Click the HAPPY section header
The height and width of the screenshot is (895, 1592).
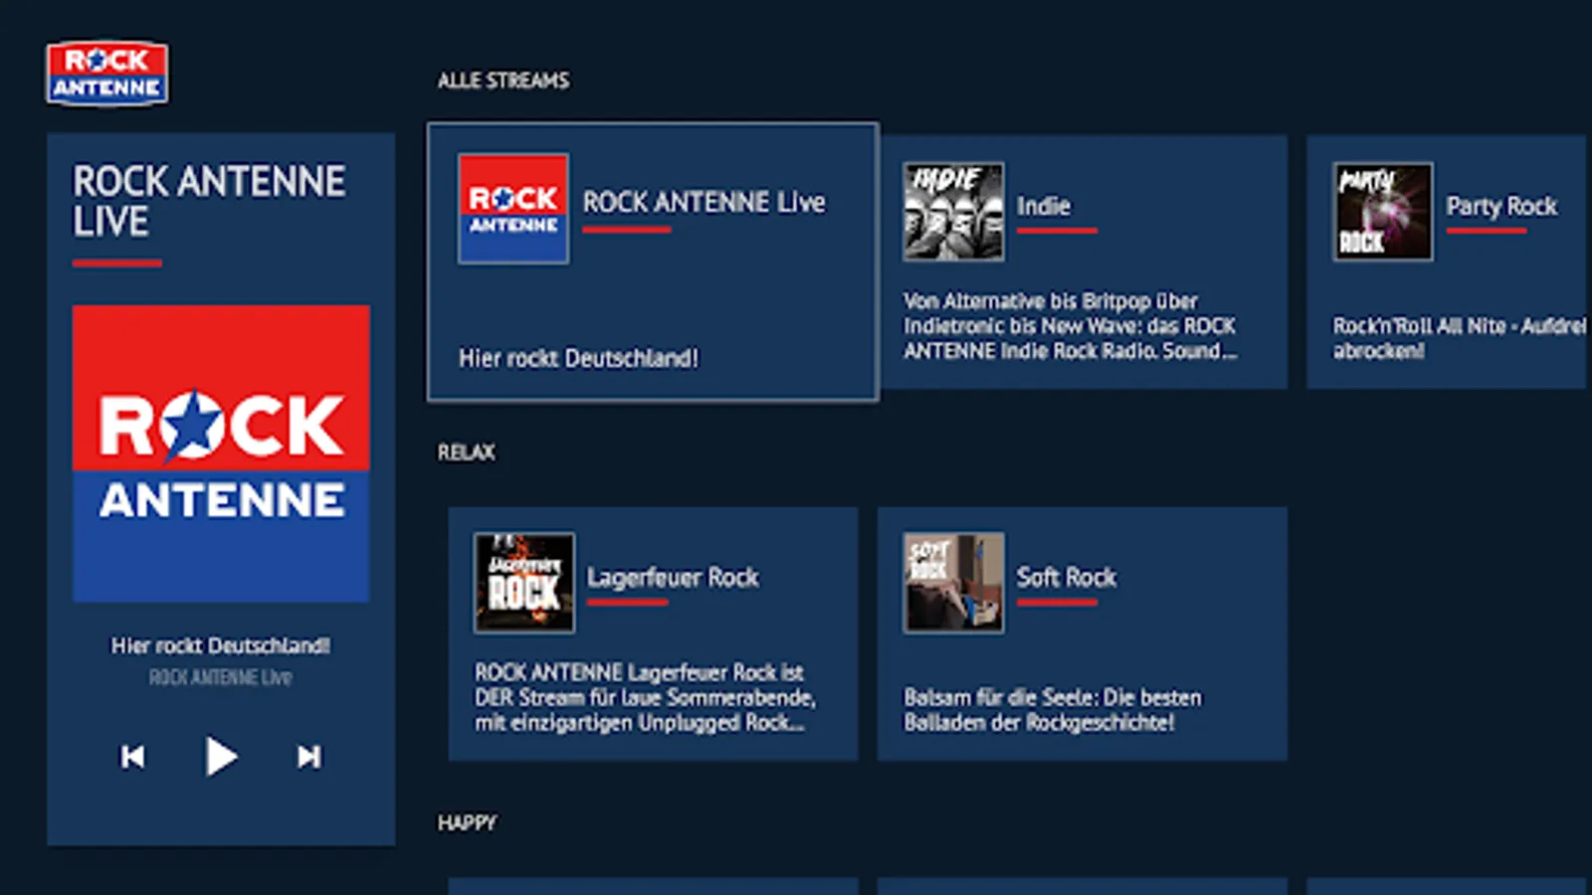[x=468, y=822]
